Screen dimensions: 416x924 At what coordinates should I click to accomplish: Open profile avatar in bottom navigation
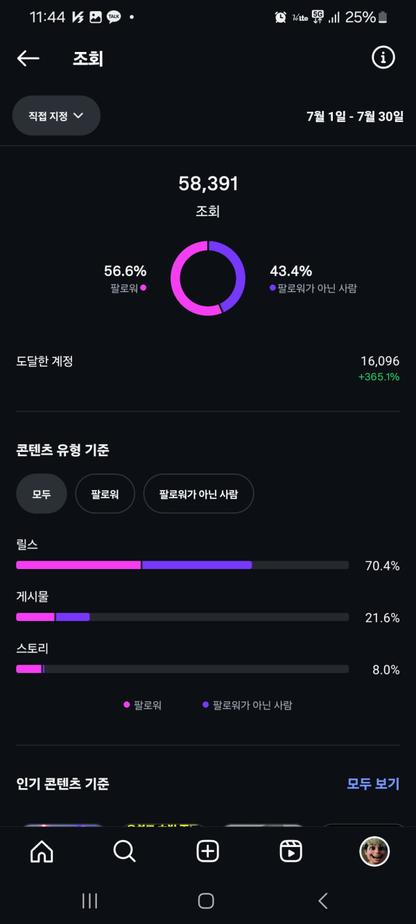[374, 851]
